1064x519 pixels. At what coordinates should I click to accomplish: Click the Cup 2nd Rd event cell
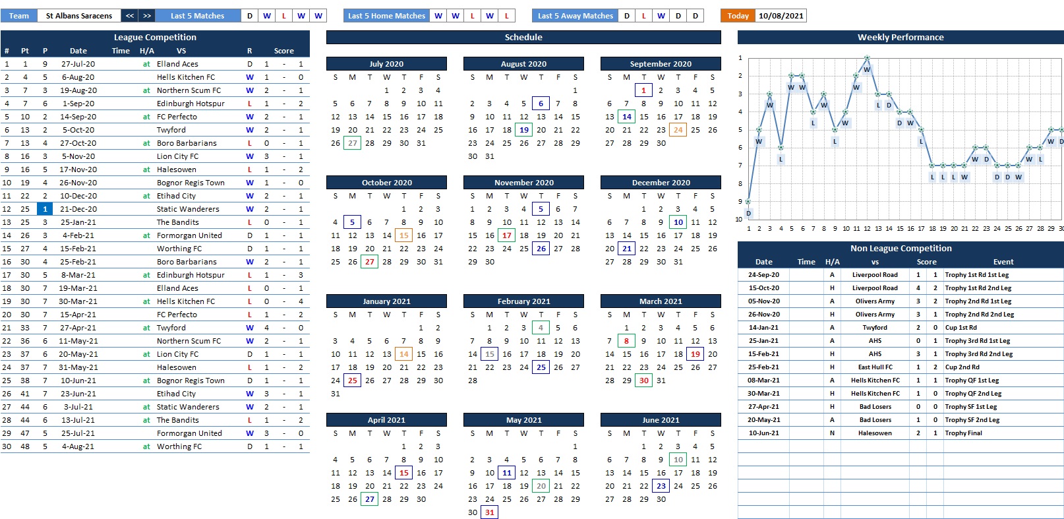coord(962,367)
